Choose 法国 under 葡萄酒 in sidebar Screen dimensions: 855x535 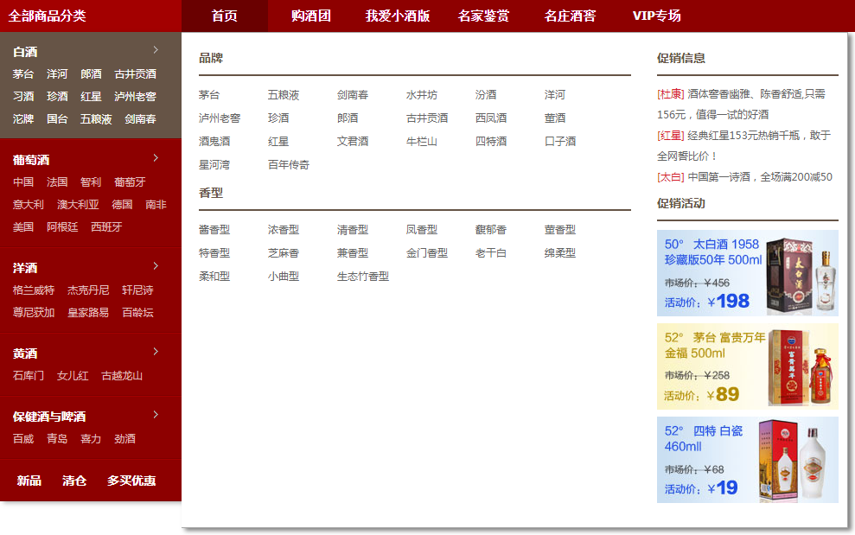click(57, 182)
